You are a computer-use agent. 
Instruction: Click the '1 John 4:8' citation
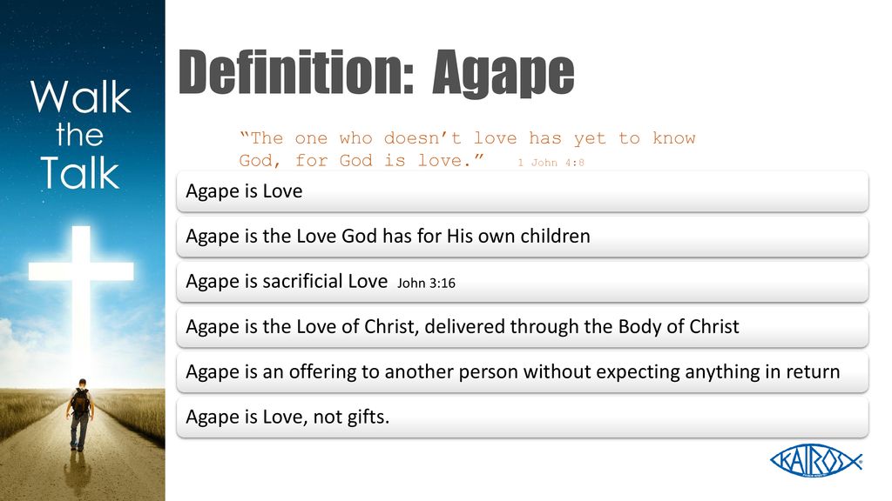coord(551,163)
